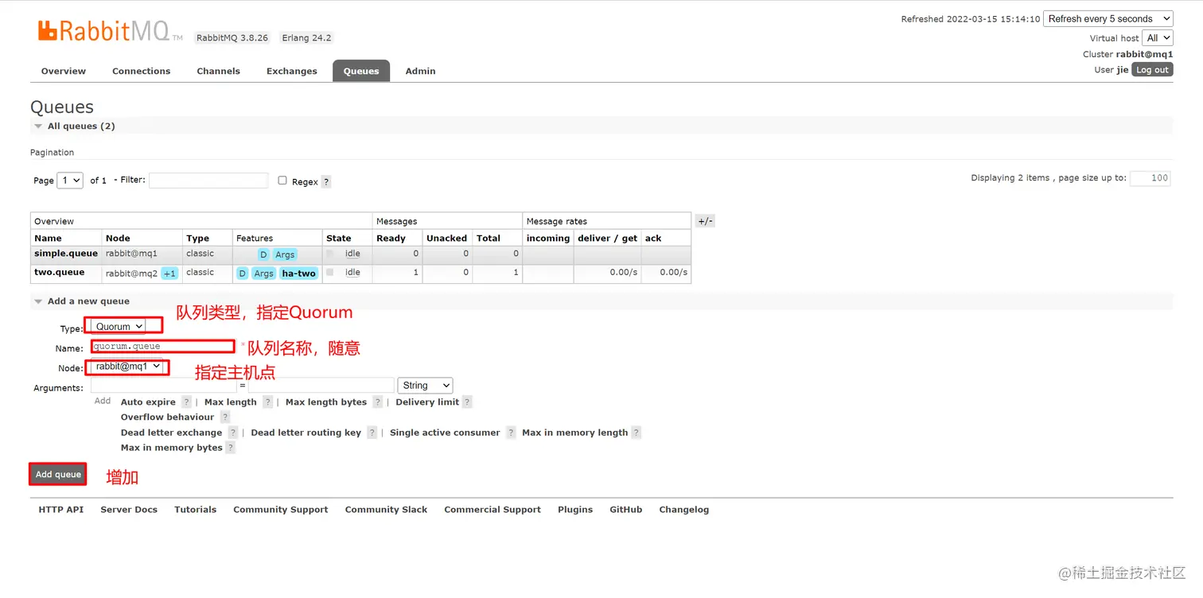
Task: Go to the Connections tab
Action: tap(142, 71)
